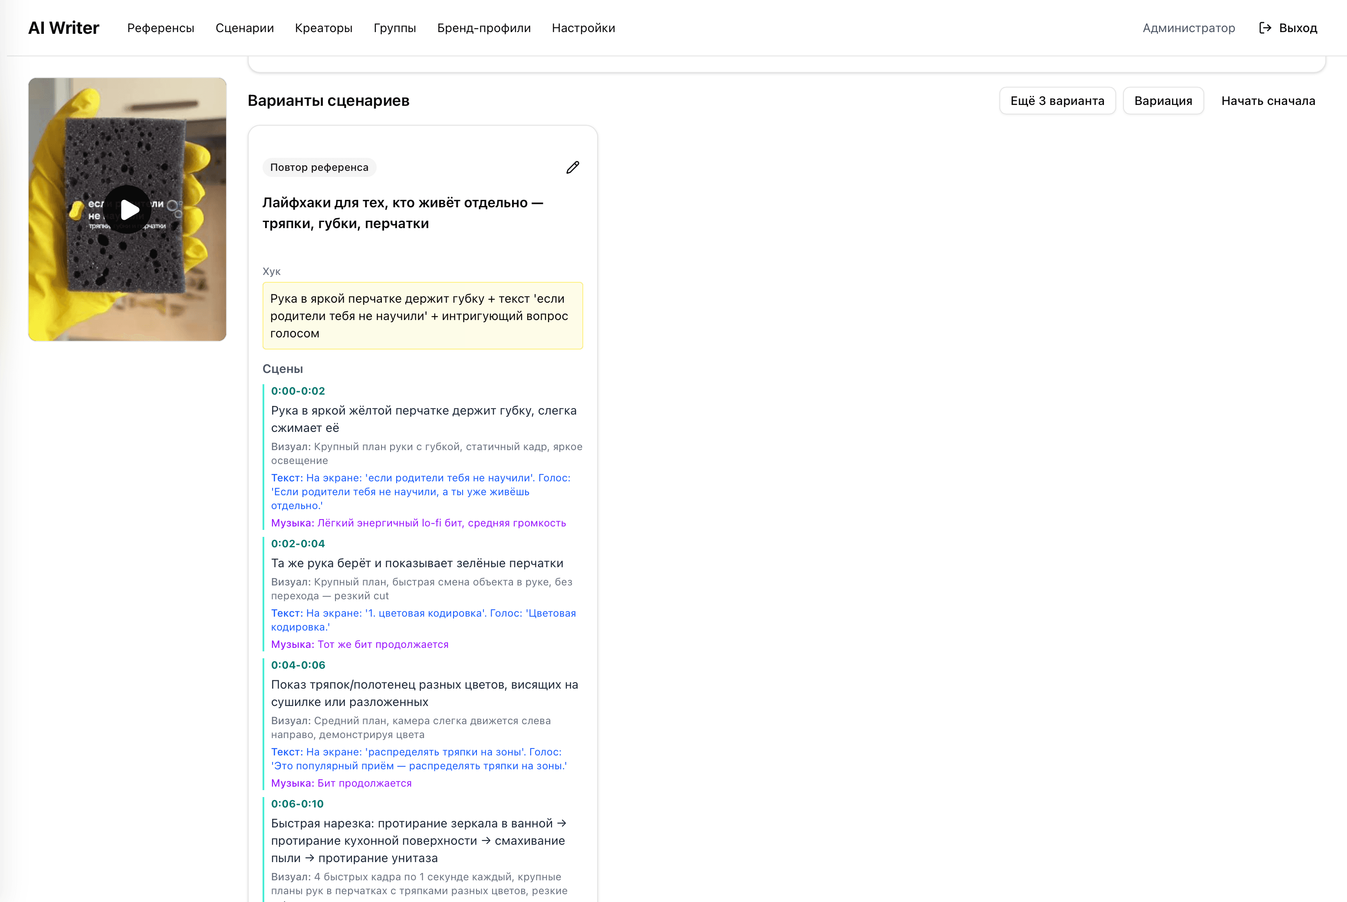The height and width of the screenshot is (902, 1347).
Task: Open Бренд-профили page
Action: coord(484,28)
